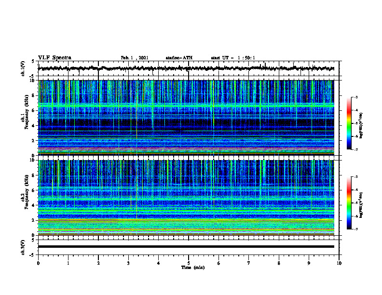Click the ch.1 'Frequency (kHz)' axis label
Screen dimensions: 382x295
[x=27, y=113]
